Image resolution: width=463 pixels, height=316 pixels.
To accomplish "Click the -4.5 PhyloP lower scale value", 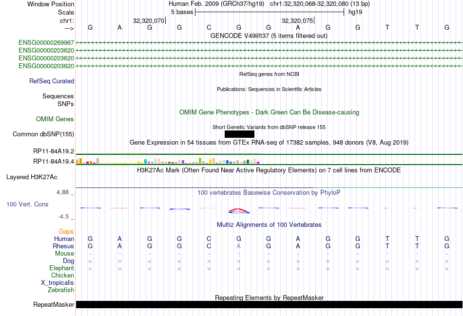I will pos(63,217).
